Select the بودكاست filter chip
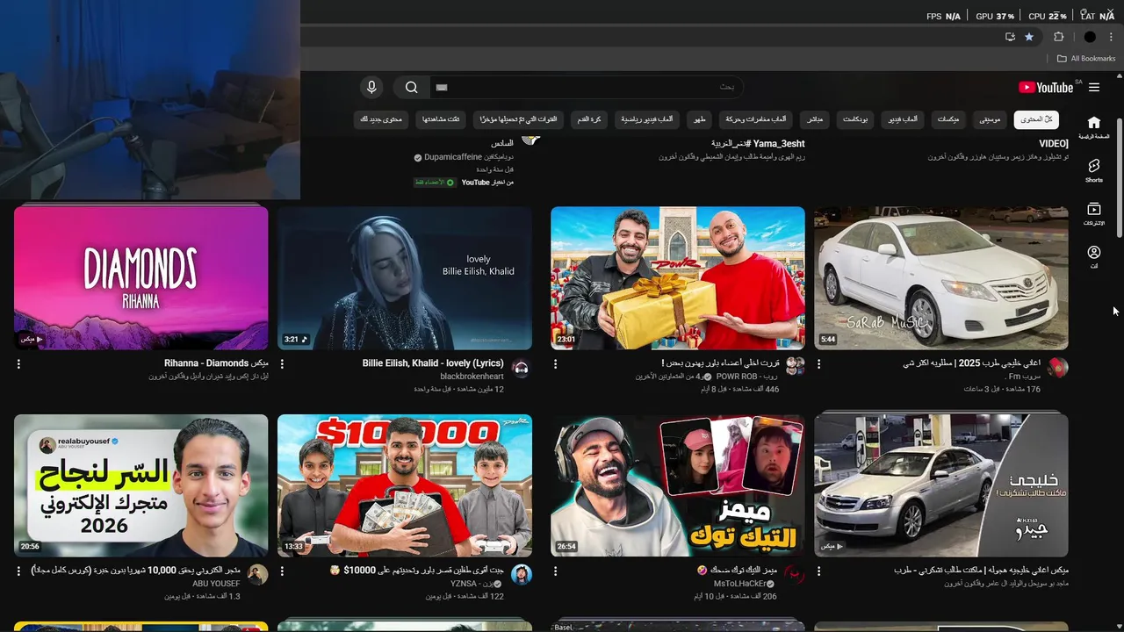This screenshot has height=632, width=1124. [x=855, y=119]
